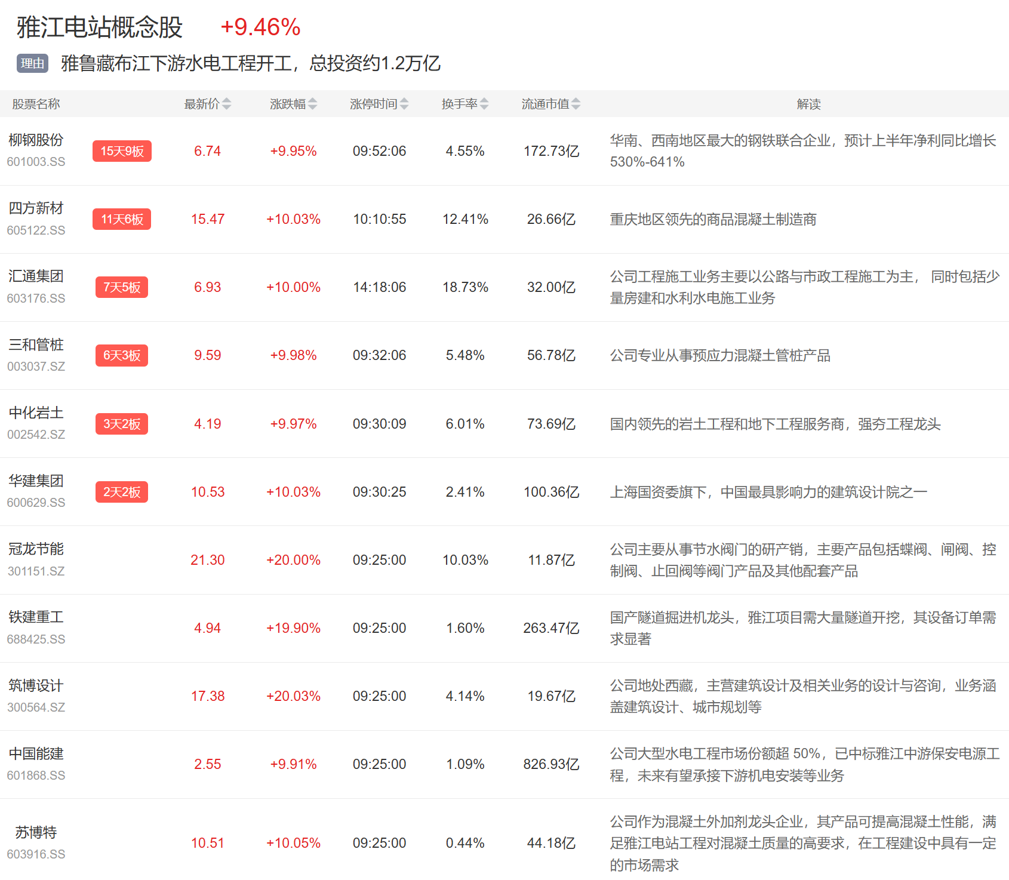
Task: Sort by 最新价 column arrows
Action: (226, 104)
